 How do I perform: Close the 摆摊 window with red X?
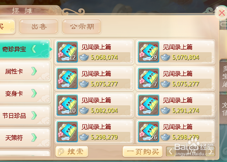[x=221, y=13]
